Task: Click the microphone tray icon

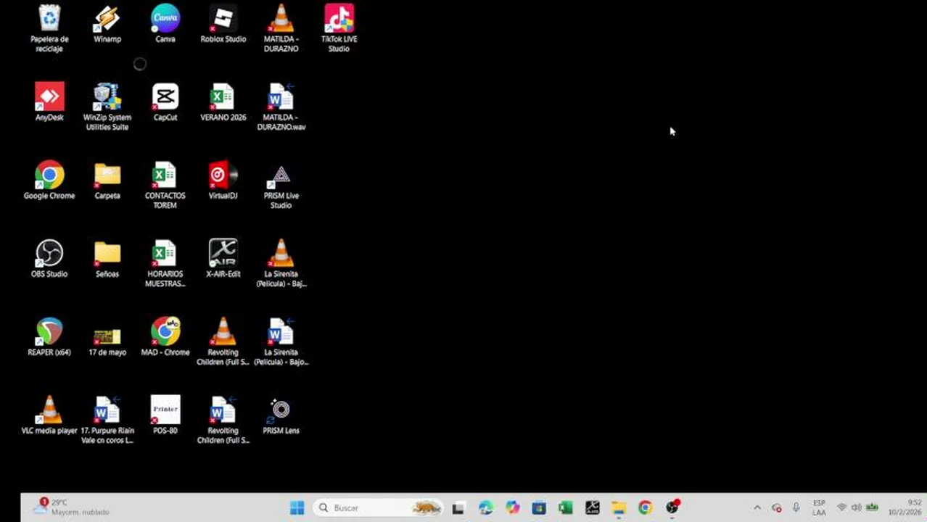Action: (796, 507)
